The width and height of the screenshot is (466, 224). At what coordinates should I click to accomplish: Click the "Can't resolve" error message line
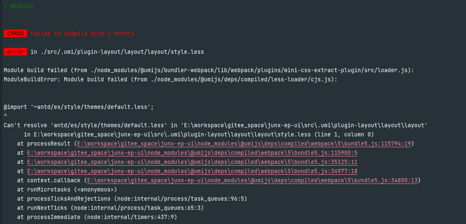tap(215, 125)
